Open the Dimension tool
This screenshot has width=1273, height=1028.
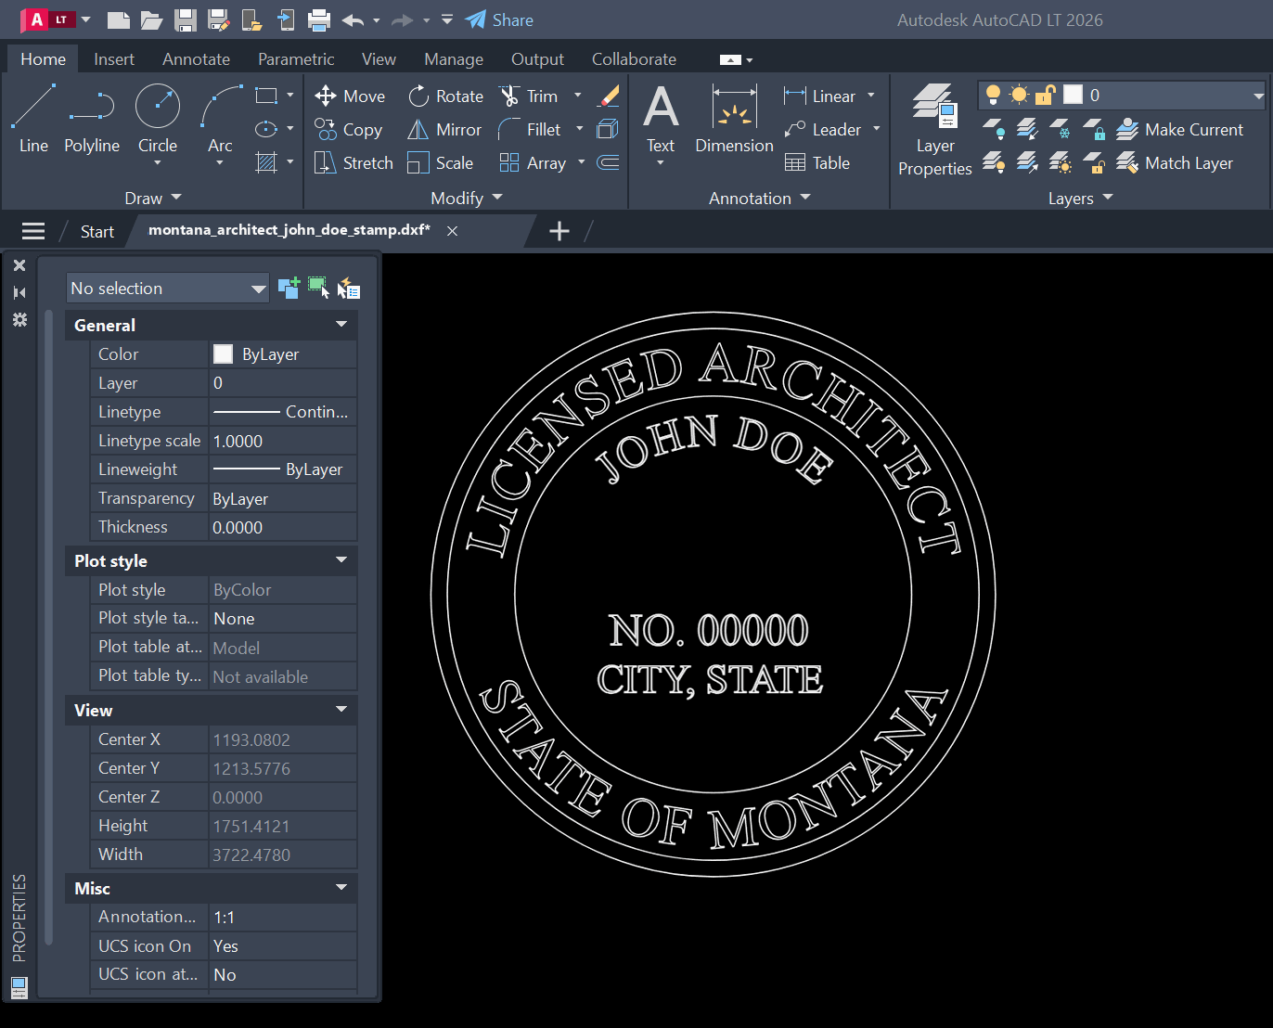[x=734, y=118]
